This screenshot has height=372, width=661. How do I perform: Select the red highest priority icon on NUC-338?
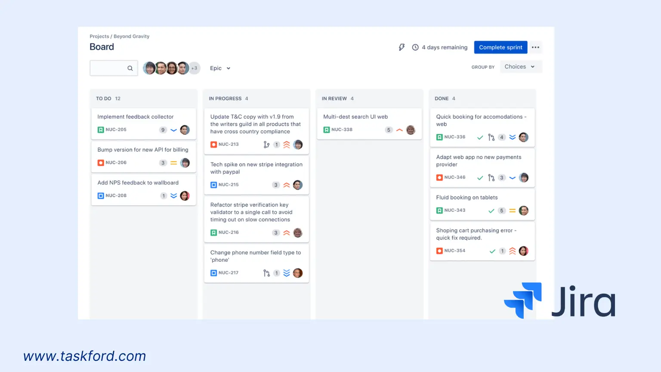pyautogui.click(x=399, y=130)
